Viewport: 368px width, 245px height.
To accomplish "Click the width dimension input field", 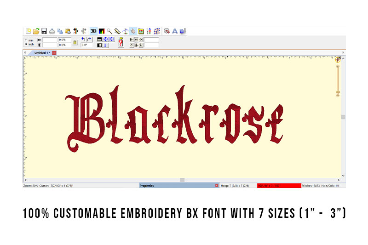I will [x=50, y=40].
